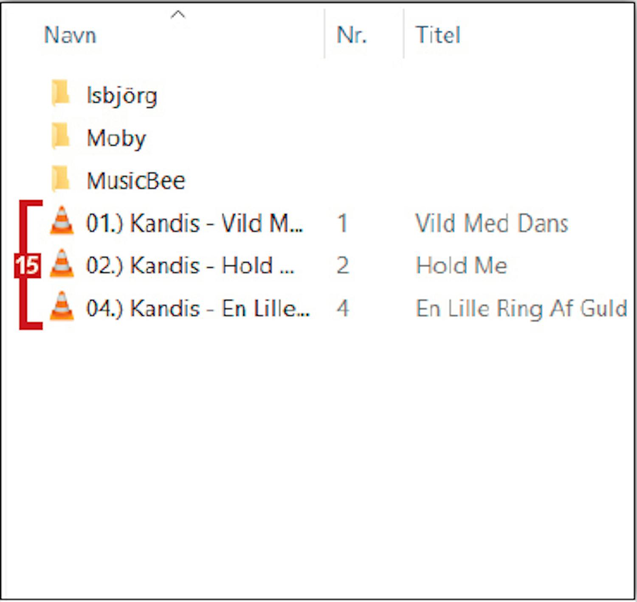Click the sort arrow above Navn
Image resolution: width=637 pixels, height=602 pixels.
178,15
